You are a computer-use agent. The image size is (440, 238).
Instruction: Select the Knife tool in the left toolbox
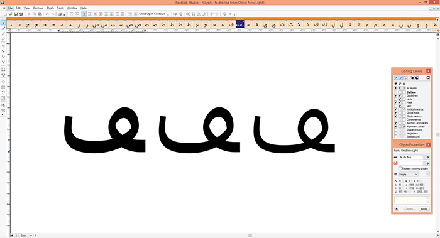click(3, 34)
